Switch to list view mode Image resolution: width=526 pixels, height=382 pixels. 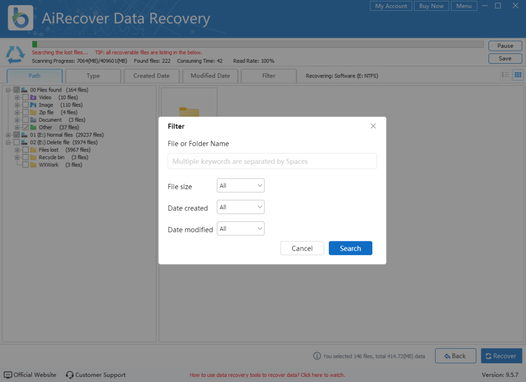tap(505, 74)
